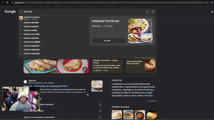
Task: Click the '3.2' star rating text
Action: 94,70
